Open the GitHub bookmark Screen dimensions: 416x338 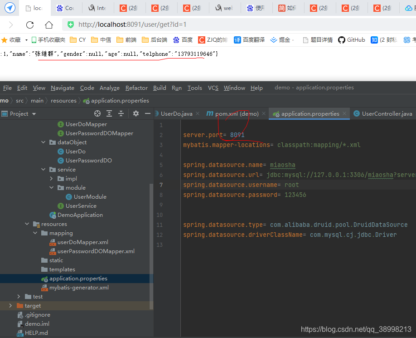point(352,40)
